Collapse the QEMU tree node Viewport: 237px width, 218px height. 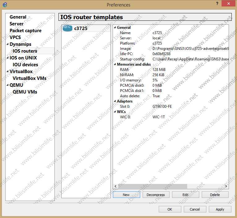click(7, 85)
